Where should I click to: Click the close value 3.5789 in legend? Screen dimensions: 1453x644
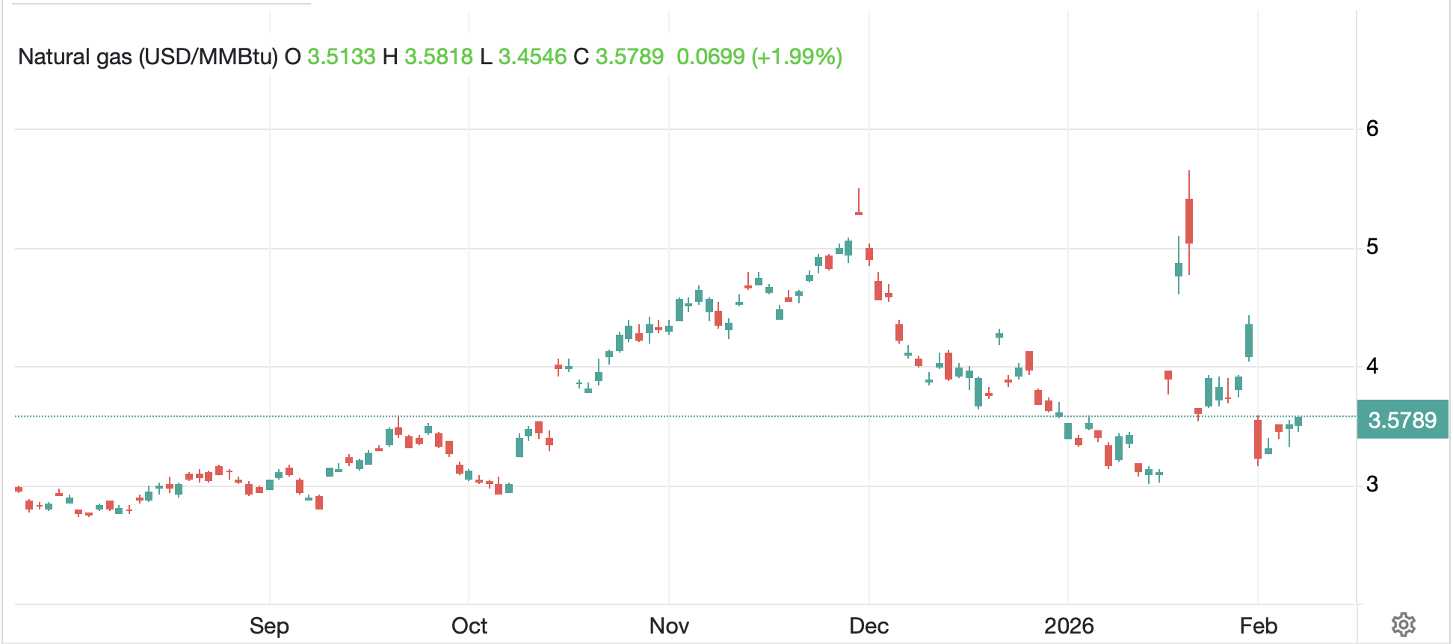(629, 57)
